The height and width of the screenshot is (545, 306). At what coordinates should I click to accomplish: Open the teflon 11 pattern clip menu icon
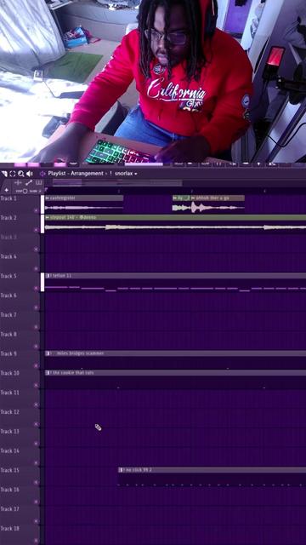[x=48, y=276]
